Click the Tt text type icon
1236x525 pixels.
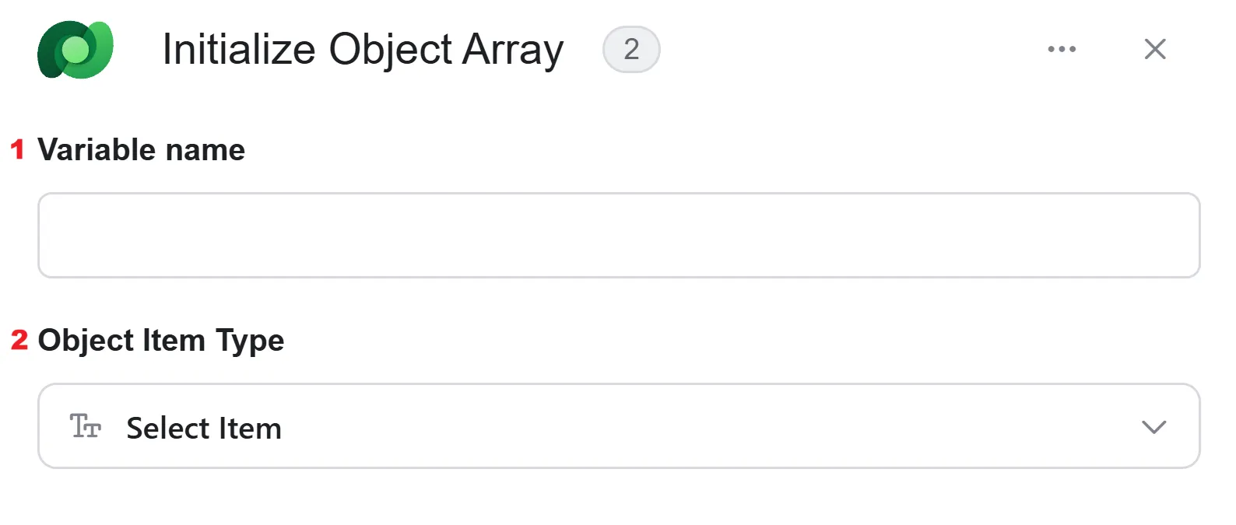tap(86, 426)
